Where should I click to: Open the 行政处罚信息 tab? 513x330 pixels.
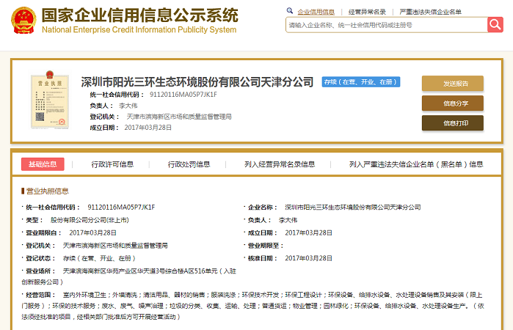(189, 164)
